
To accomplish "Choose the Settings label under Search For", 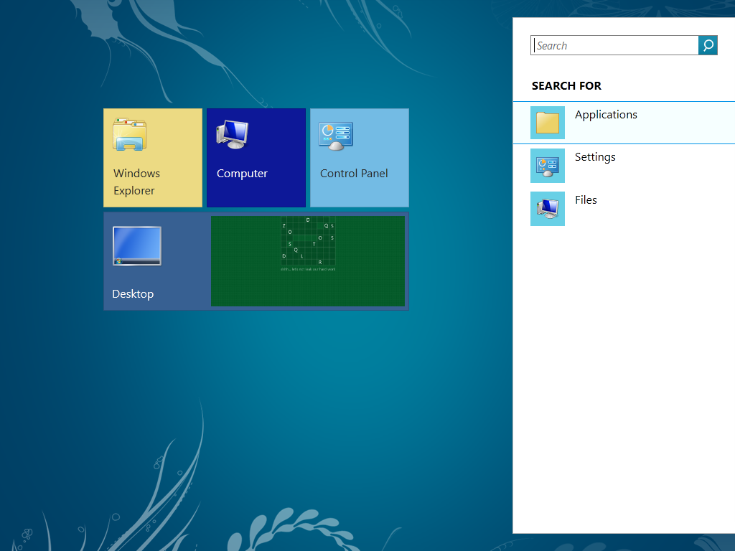I will point(595,157).
